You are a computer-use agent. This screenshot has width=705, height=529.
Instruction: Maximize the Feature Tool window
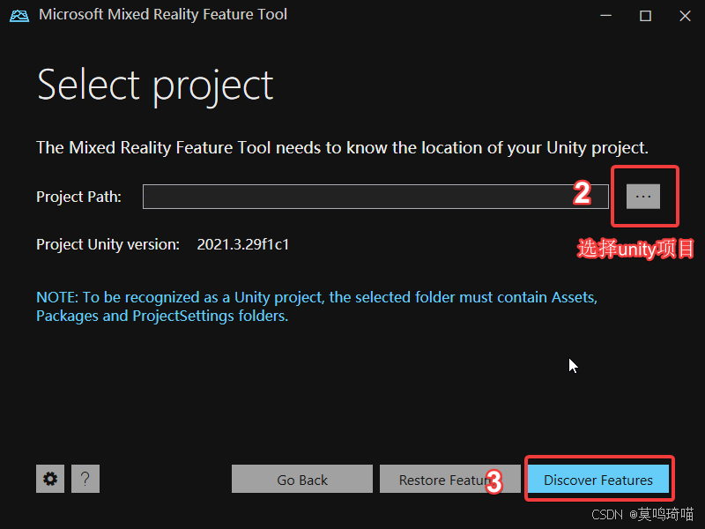(645, 16)
